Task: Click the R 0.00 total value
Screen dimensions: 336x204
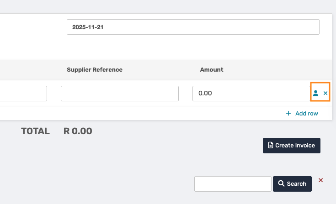Action: (x=78, y=131)
